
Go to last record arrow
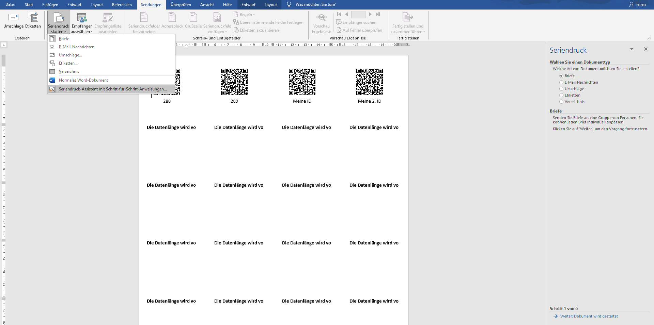[x=378, y=14]
